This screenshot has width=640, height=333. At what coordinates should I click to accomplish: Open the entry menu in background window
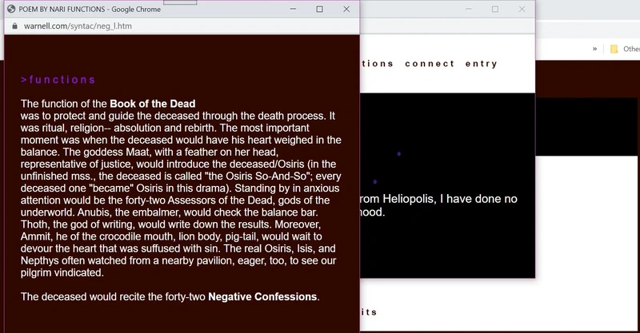tap(482, 64)
